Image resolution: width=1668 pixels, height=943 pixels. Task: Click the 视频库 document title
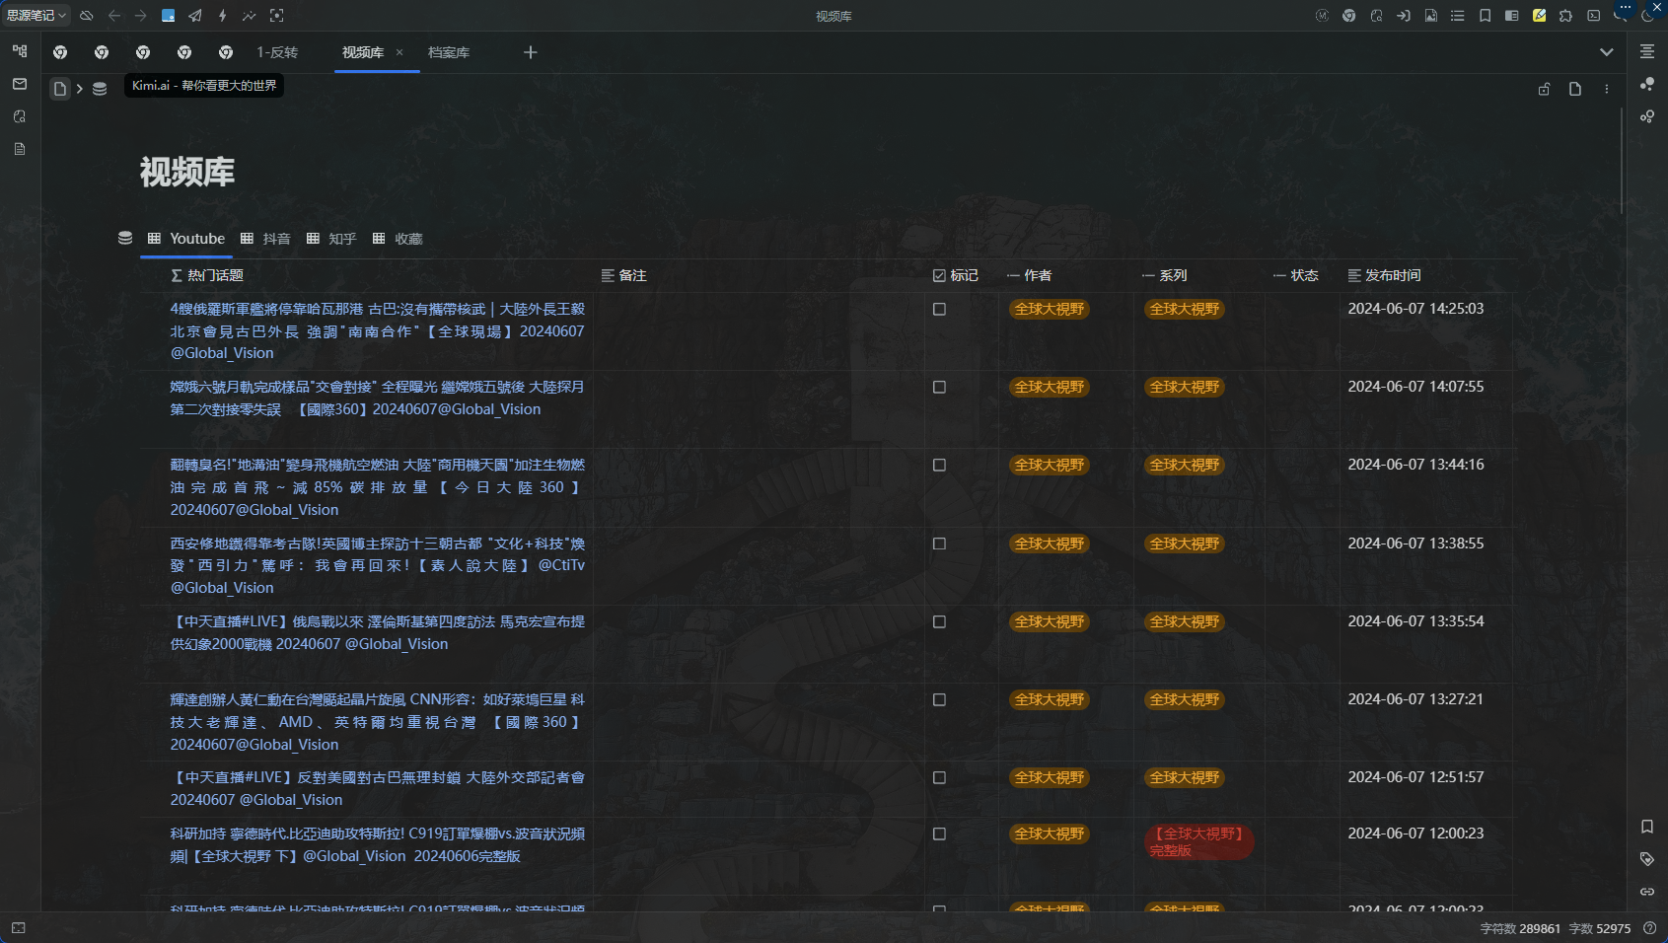coord(187,172)
